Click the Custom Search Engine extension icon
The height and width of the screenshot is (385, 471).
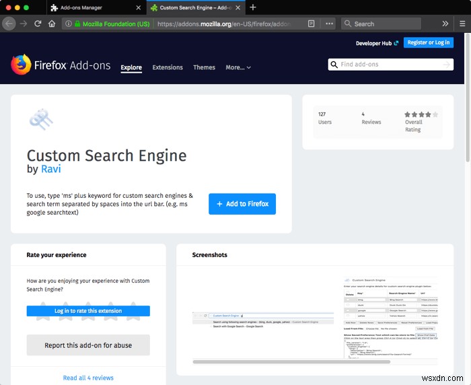coord(41,119)
